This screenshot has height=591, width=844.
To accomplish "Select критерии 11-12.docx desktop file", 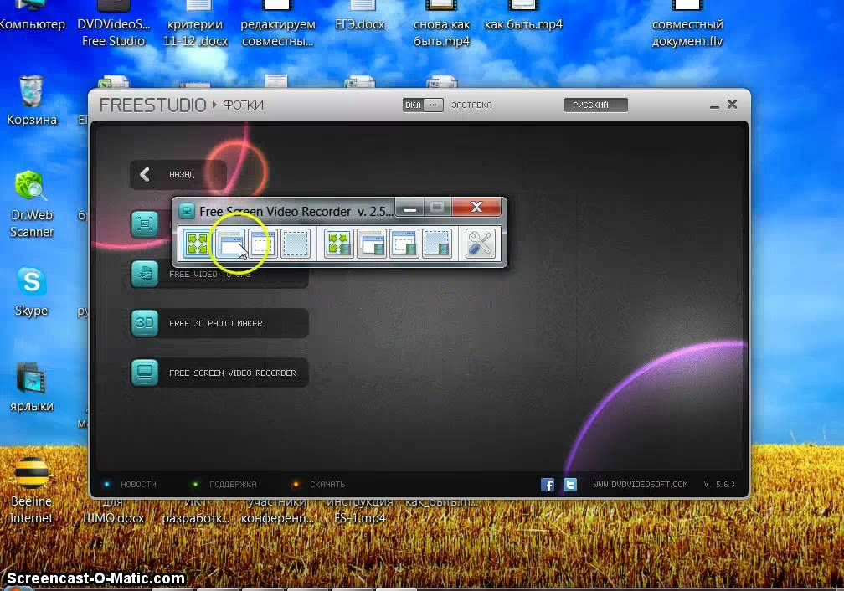I will (196, 24).
